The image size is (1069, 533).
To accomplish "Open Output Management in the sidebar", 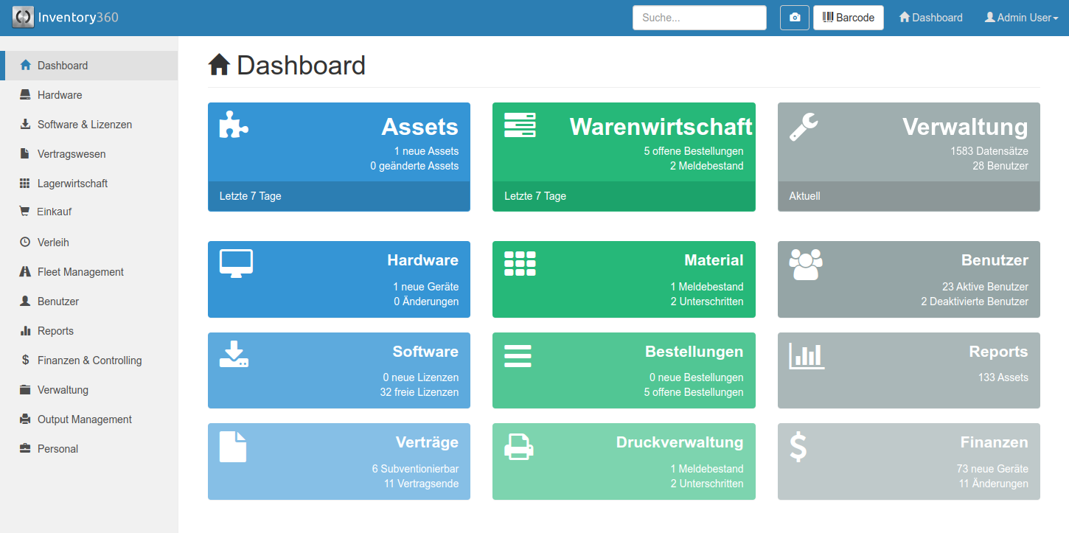I will coord(84,419).
